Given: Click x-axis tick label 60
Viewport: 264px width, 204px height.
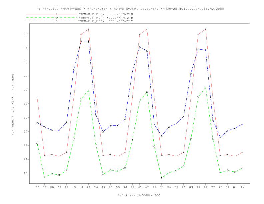Looking at the screenshot, I should [184, 187].
